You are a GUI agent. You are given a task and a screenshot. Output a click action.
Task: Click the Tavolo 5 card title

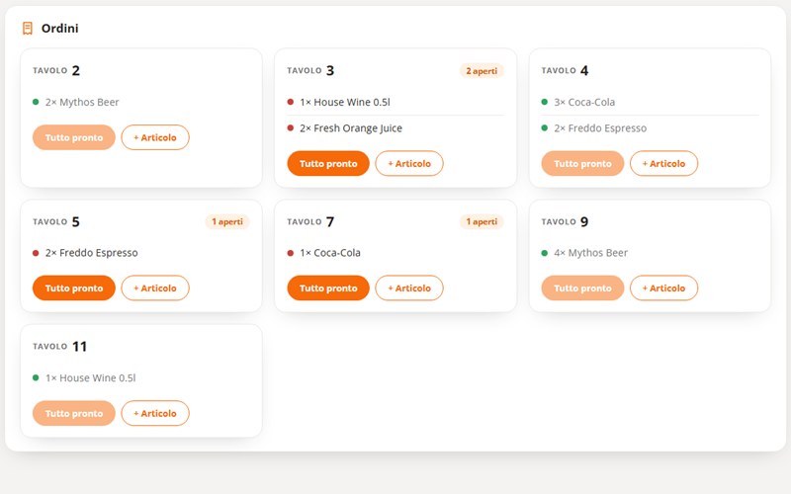56,221
